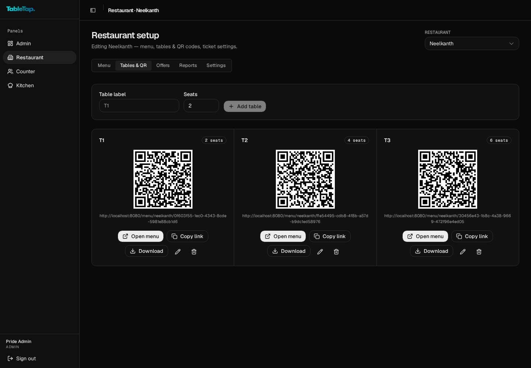Image resolution: width=531 pixels, height=368 pixels.
Task: Select the Tables & QR tab
Action: (x=133, y=66)
